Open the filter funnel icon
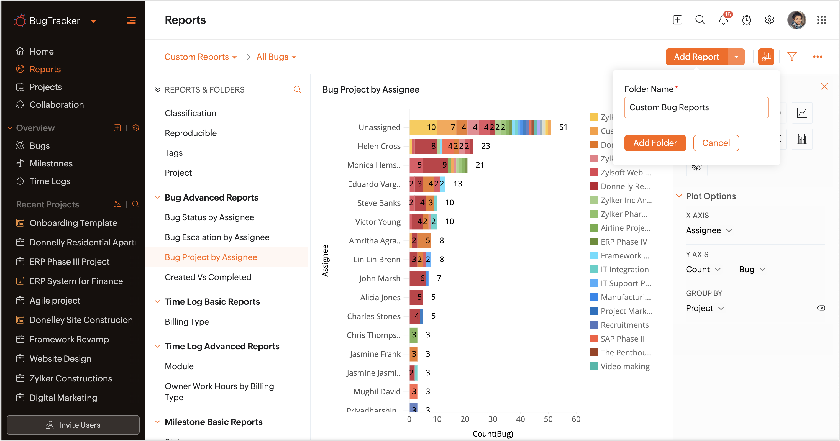This screenshot has height=441, width=840. pyautogui.click(x=792, y=57)
